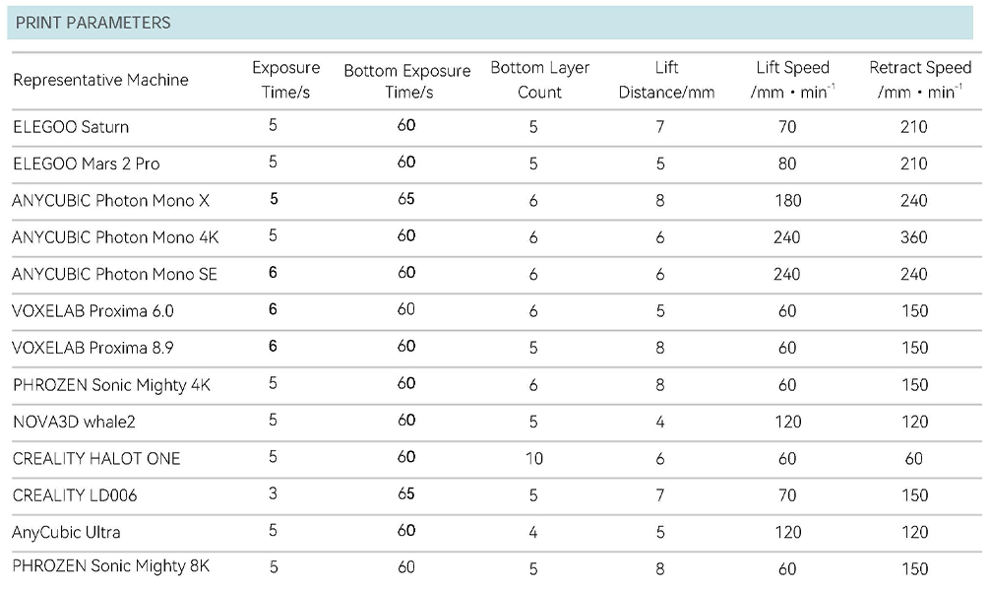This screenshot has width=990, height=590.
Task: Select ELEGOO Mars 2 Pro's lift speed 80
Action: point(787,164)
